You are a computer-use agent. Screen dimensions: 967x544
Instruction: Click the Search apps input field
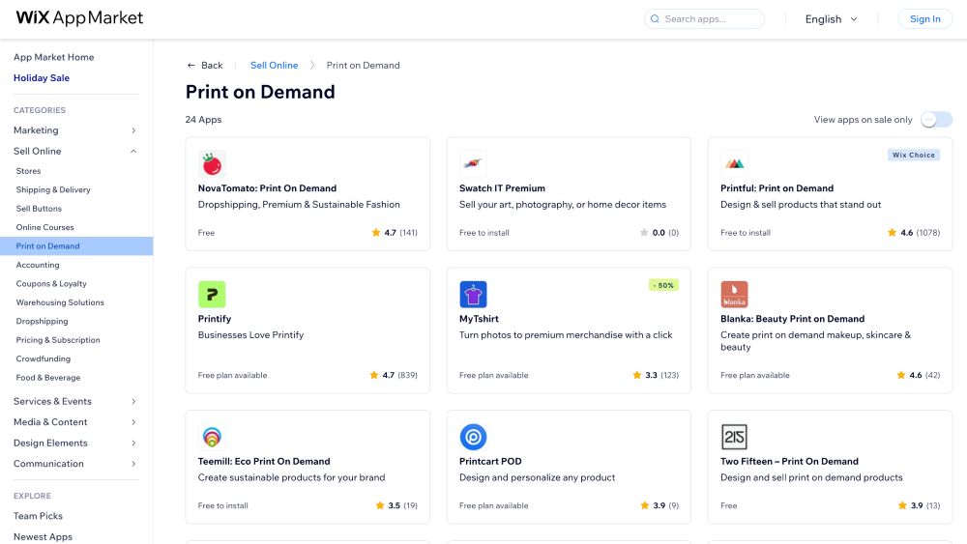coord(704,19)
